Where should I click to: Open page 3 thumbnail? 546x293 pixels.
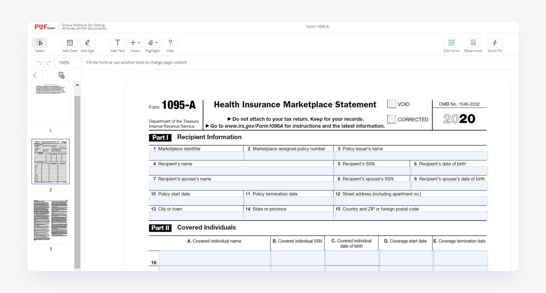(51, 220)
